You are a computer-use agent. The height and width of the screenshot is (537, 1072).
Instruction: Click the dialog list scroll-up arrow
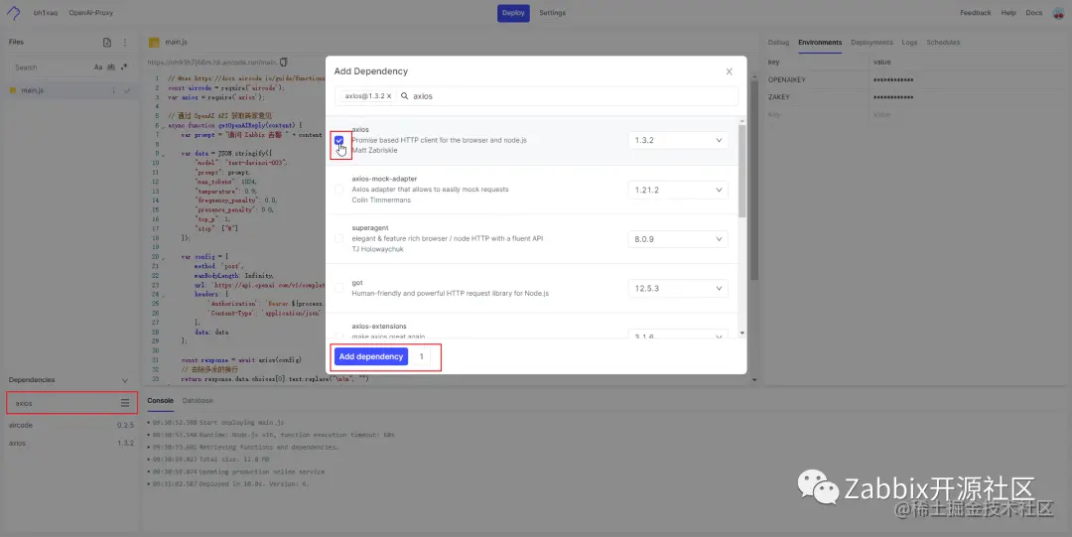[x=742, y=121]
